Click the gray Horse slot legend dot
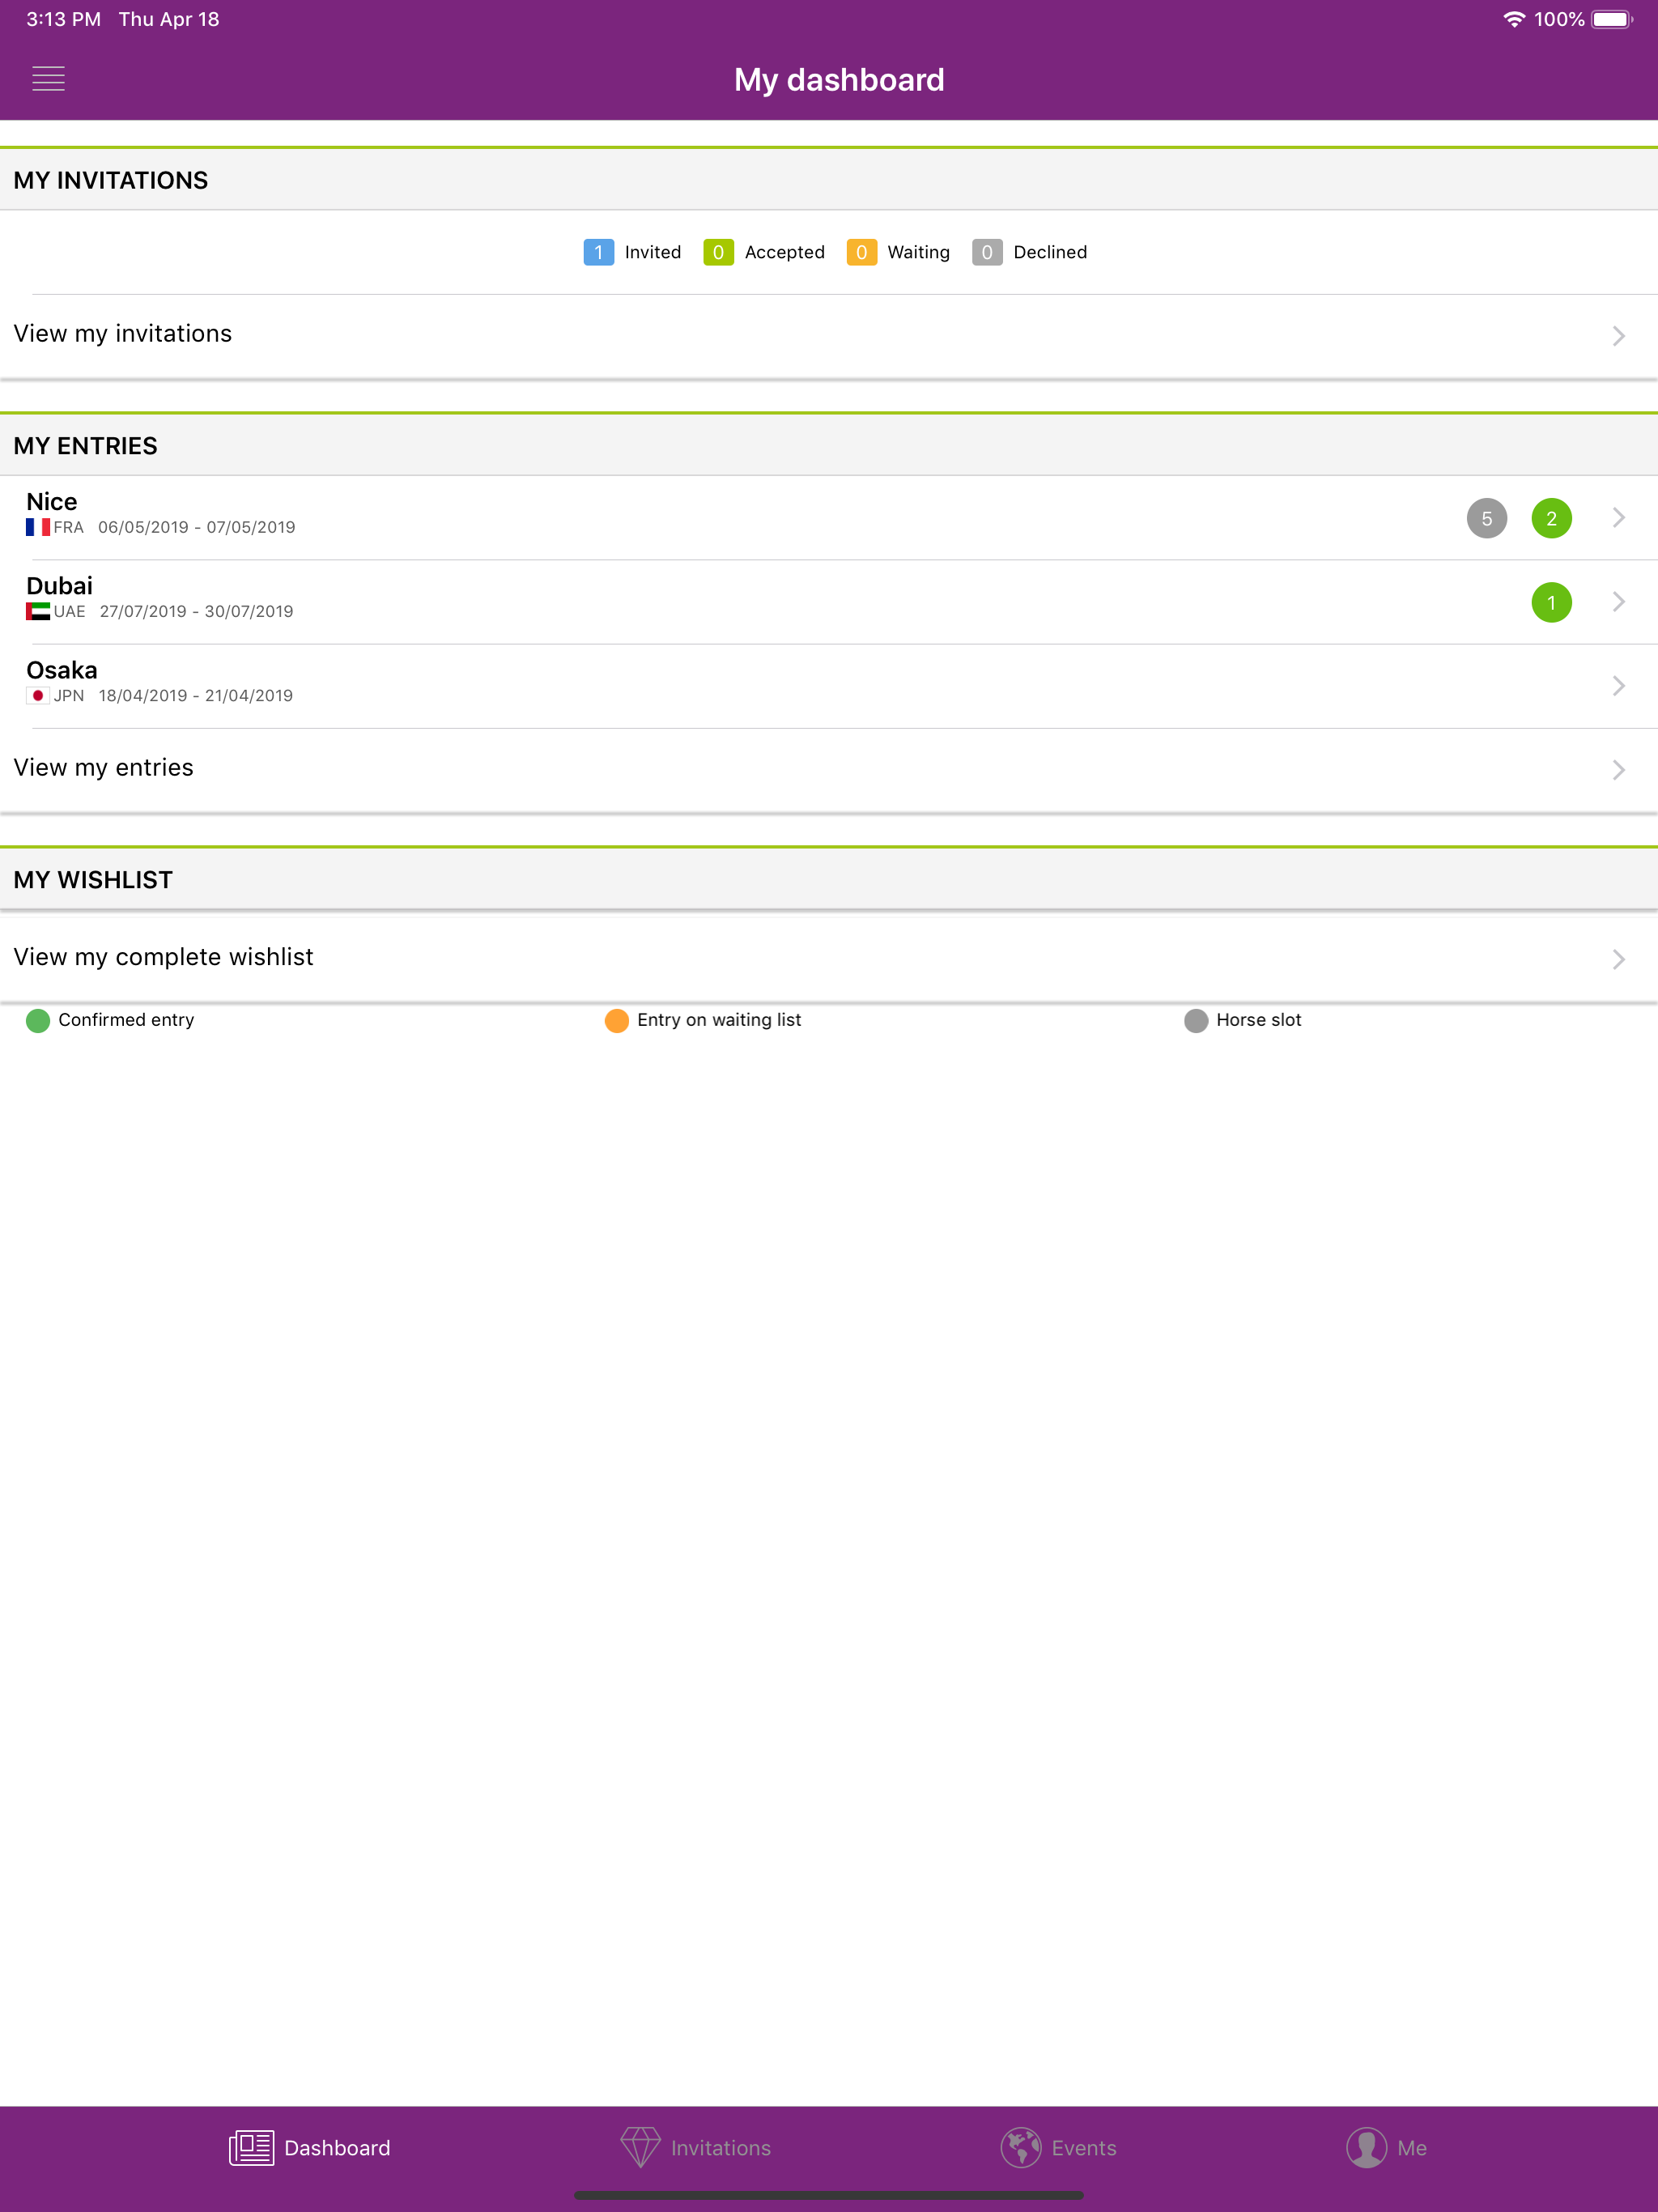The width and height of the screenshot is (1658, 2212). click(x=1196, y=1020)
